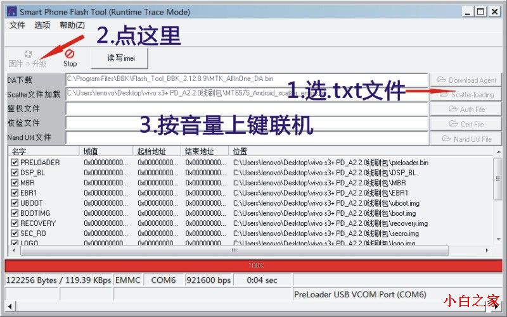
Task: Open the 文件 menu
Action: tap(17, 25)
